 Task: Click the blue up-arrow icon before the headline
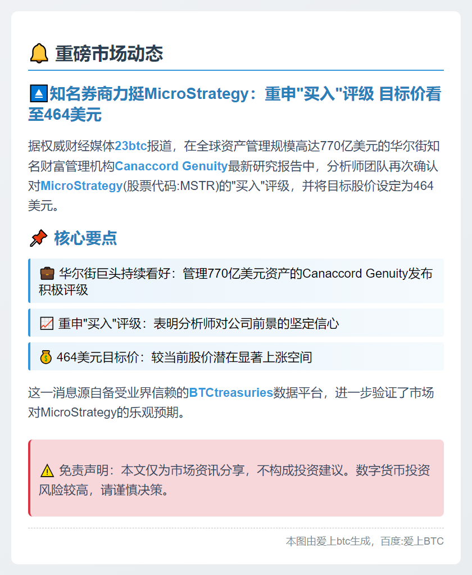(38, 94)
